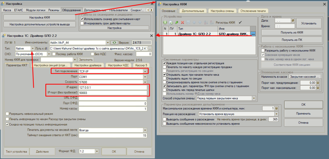Toggle Использовать сканер для считывания карт
Viewport: 329px width, 159px height.
pos(82,19)
